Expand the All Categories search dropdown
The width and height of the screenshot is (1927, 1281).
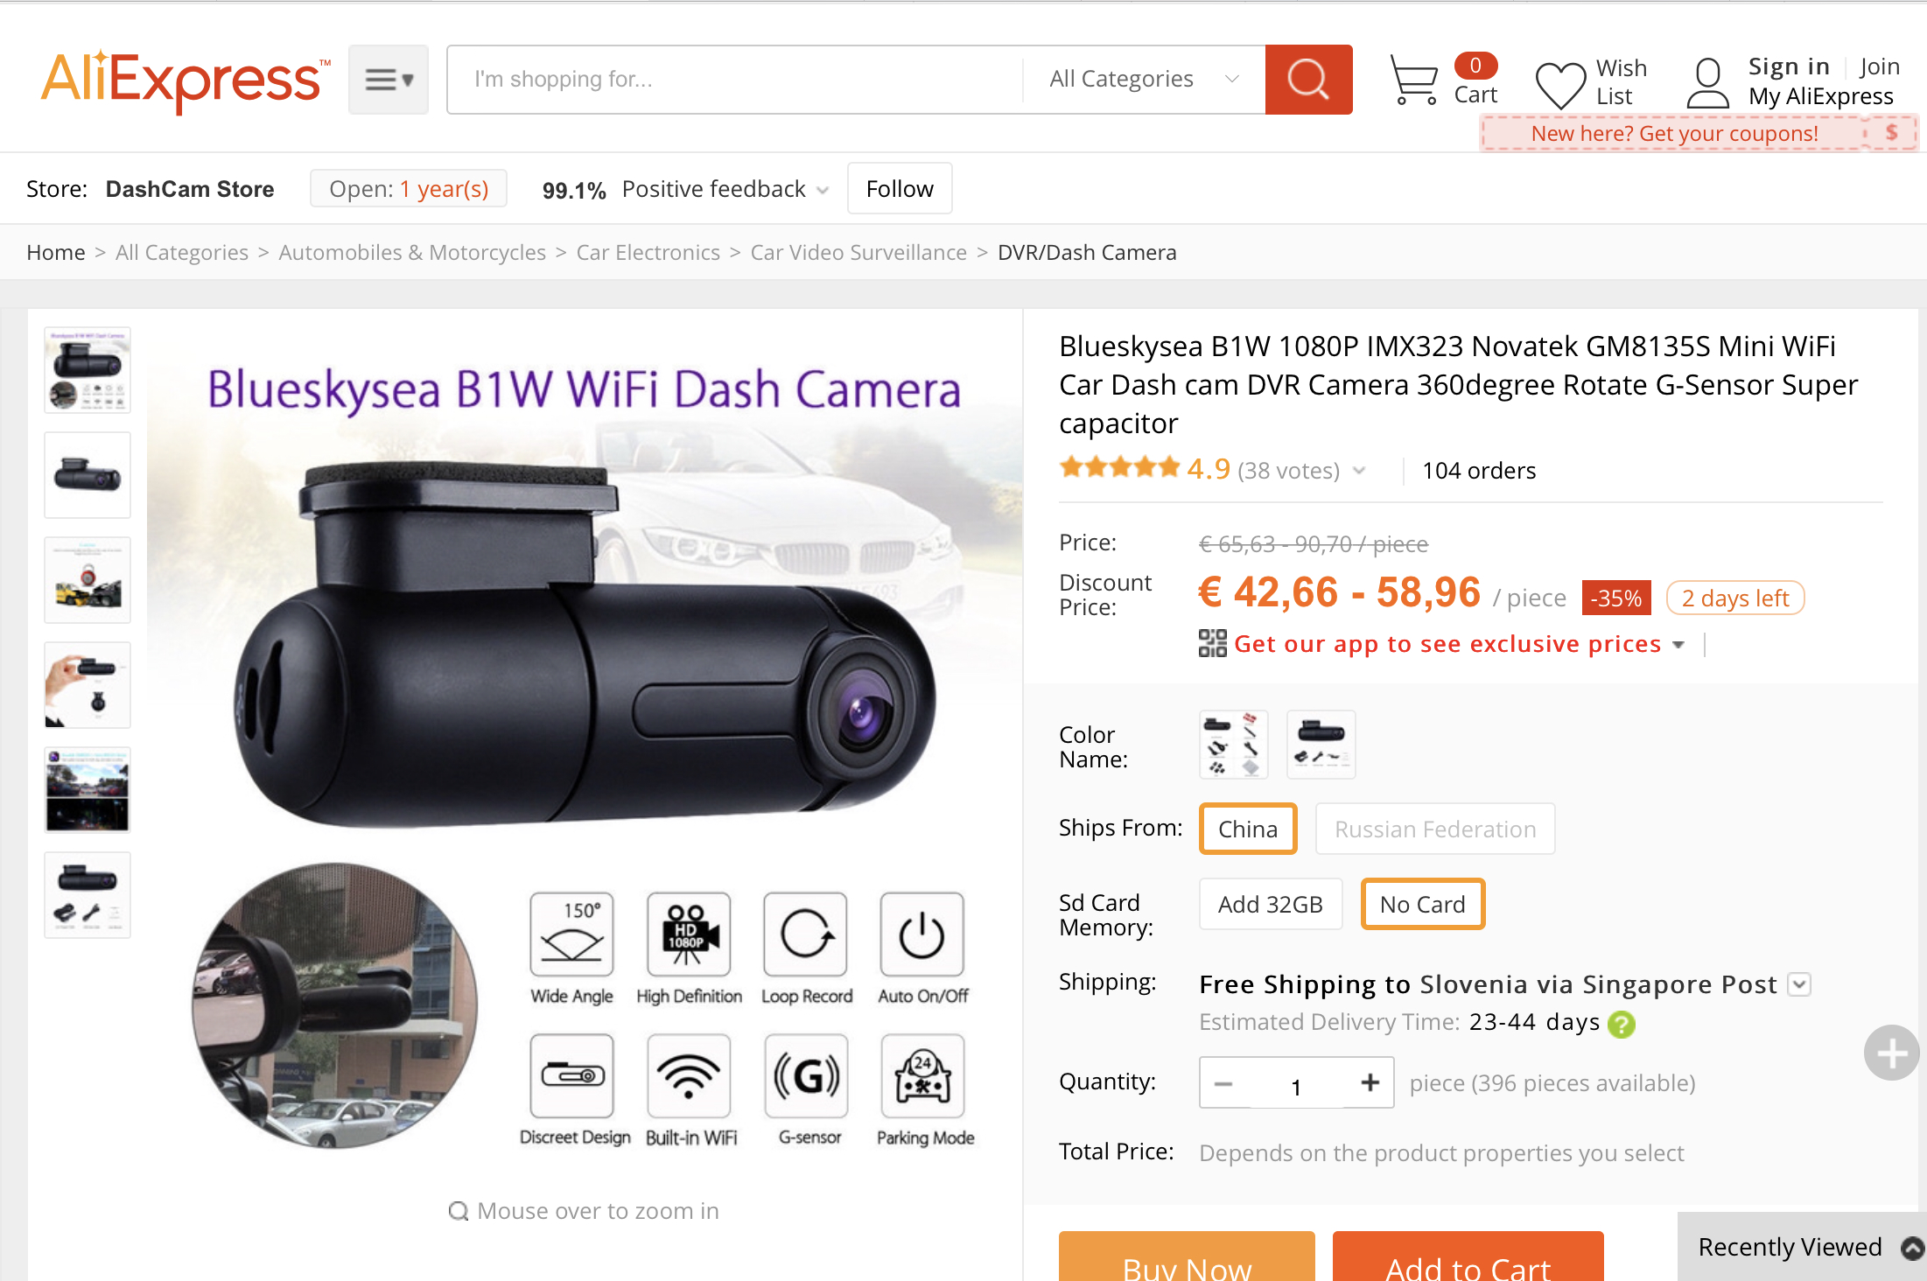(1144, 80)
